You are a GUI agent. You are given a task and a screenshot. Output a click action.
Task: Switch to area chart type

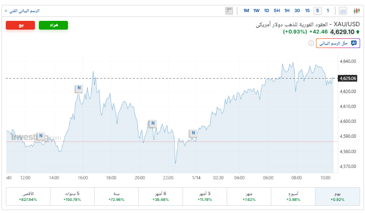click(343, 11)
